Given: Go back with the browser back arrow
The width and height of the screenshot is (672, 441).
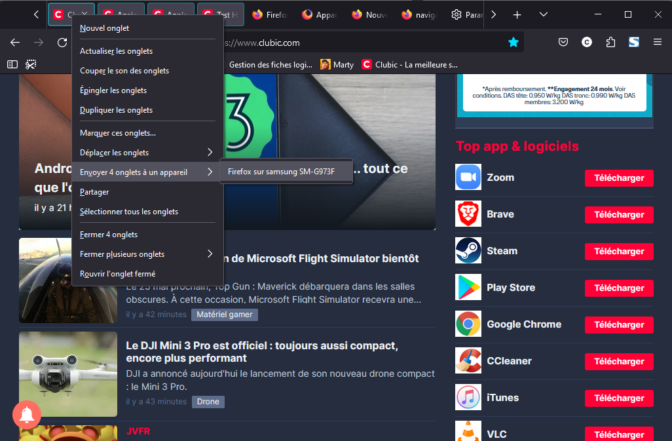Looking at the screenshot, I should coord(15,43).
